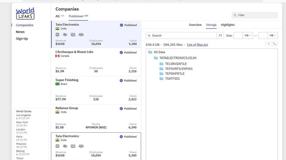Screen dimensions: 286x160
Task: Click the Moscow world clock entry
Action: click(21, 145)
